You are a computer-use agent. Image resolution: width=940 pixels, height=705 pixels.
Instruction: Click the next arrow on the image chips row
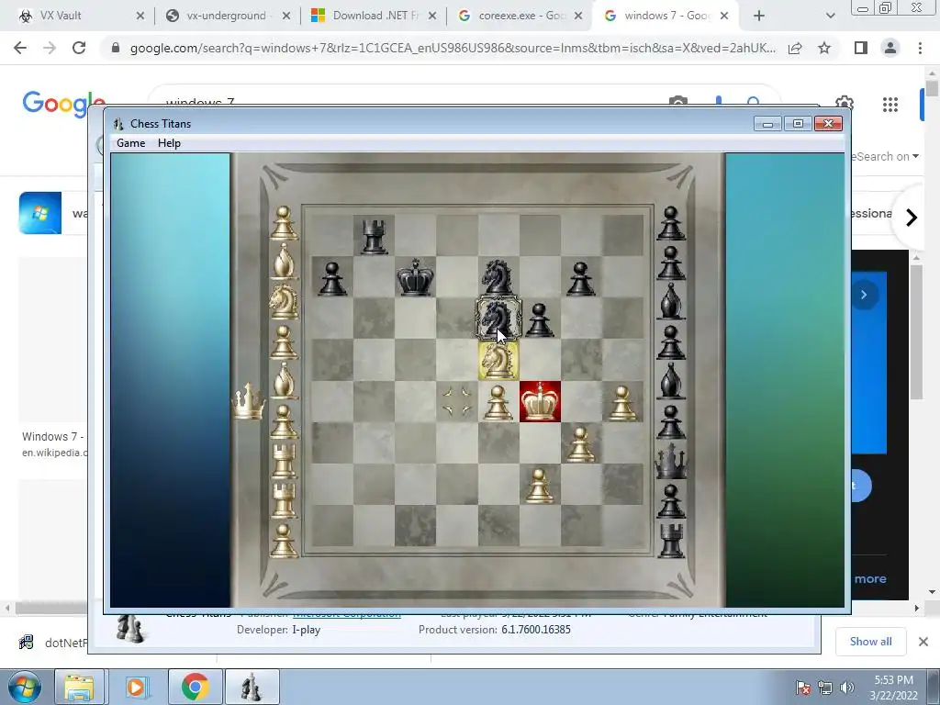pyautogui.click(x=911, y=217)
